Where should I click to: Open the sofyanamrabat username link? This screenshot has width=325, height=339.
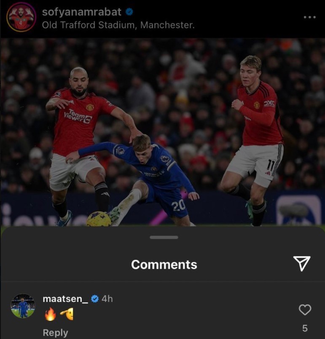click(x=82, y=12)
